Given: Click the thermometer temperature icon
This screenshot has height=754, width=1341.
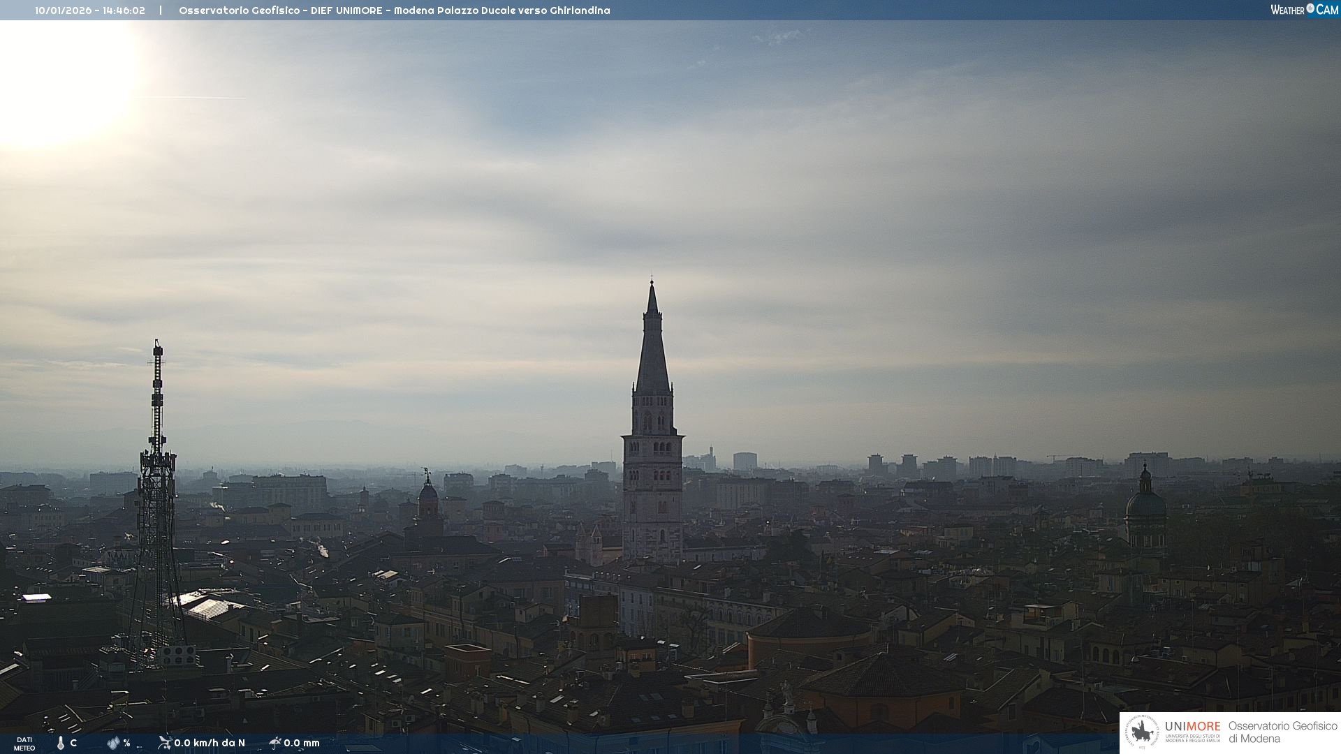Looking at the screenshot, I should point(61,743).
